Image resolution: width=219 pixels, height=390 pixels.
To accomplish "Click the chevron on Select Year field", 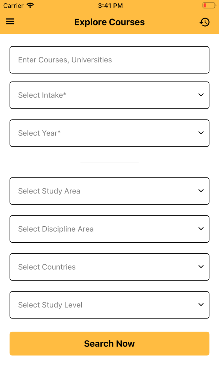I will [201, 133].
